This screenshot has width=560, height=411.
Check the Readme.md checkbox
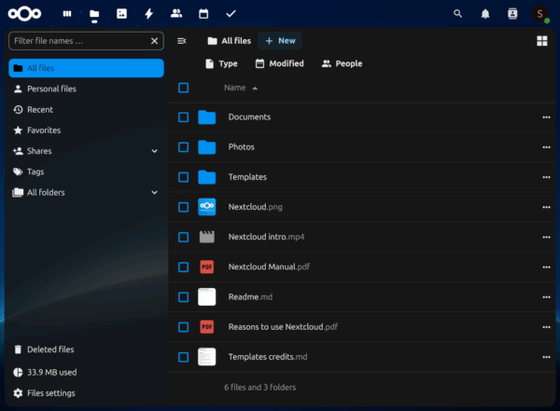tap(183, 297)
